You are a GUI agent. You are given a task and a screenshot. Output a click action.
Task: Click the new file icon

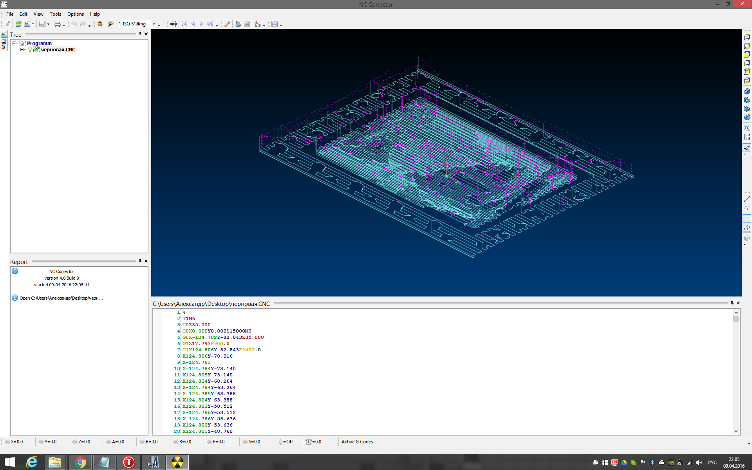point(7,24)
